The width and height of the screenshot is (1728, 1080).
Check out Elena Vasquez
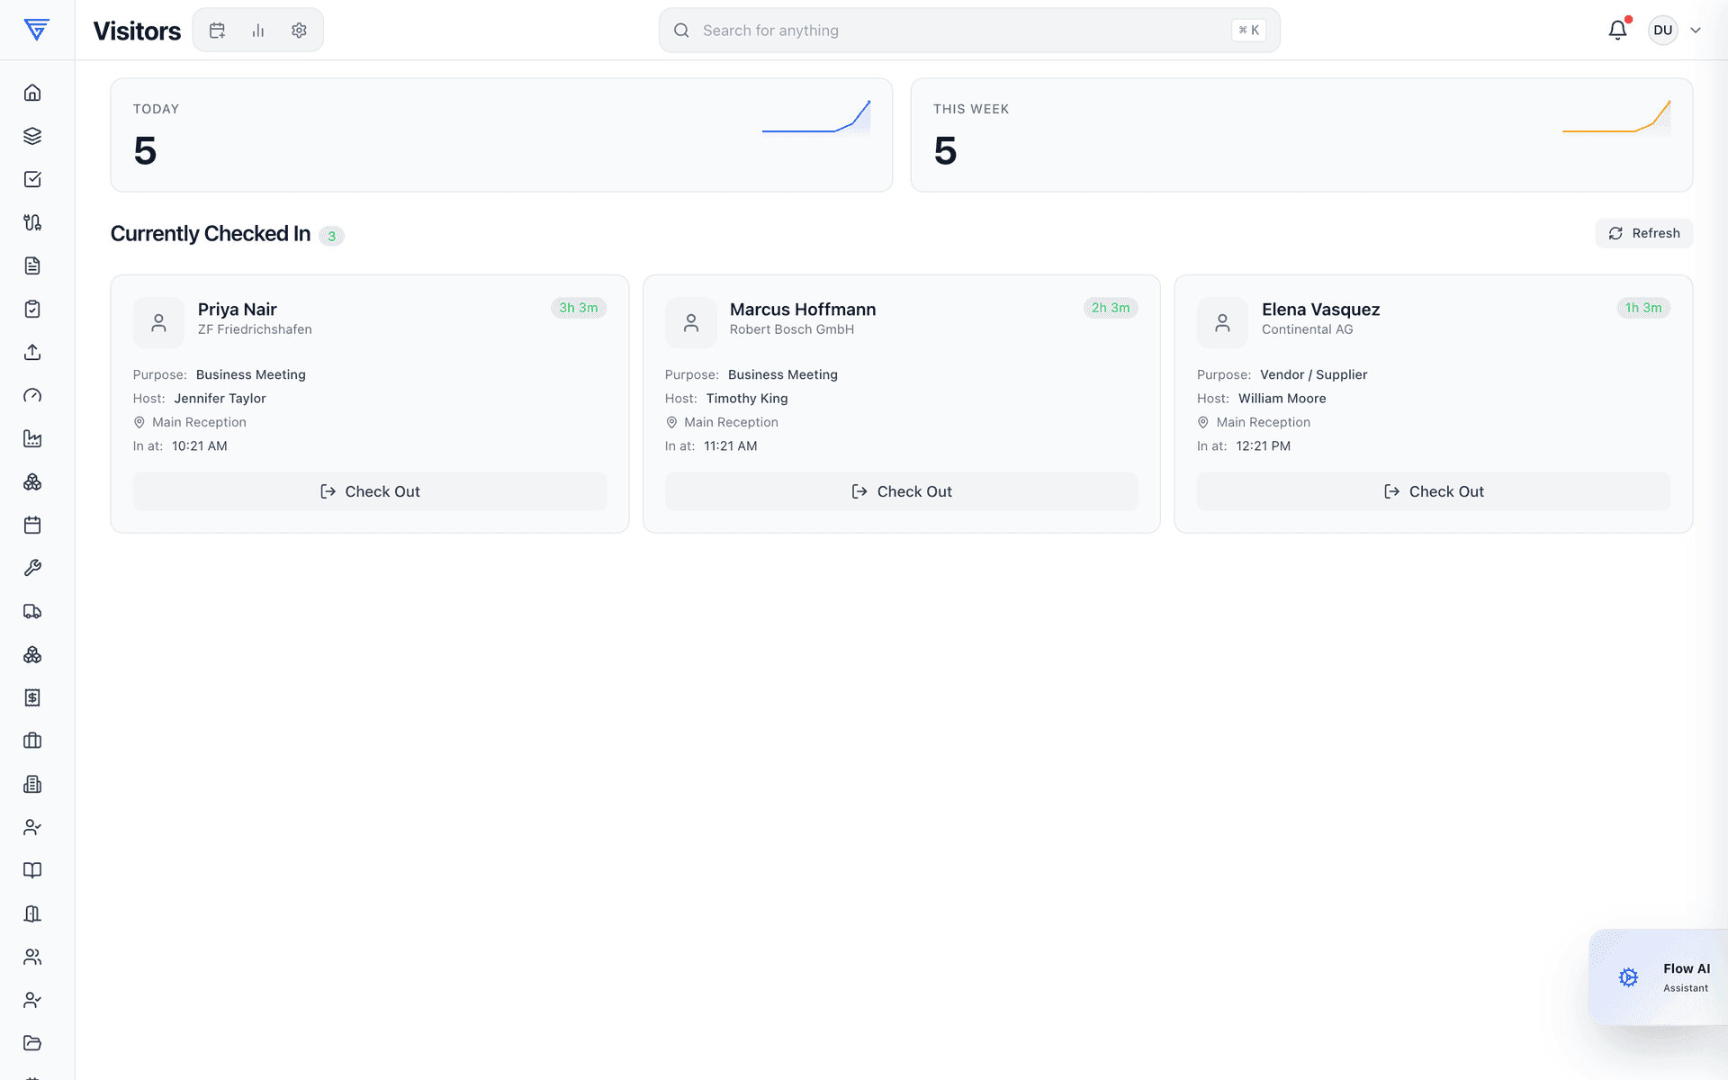click(x=1433, y=491)
